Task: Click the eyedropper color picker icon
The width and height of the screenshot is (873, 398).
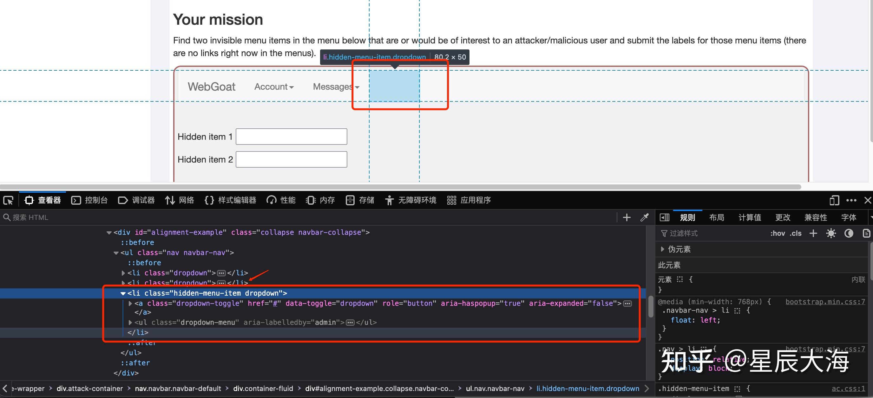Action: (644, 217)
